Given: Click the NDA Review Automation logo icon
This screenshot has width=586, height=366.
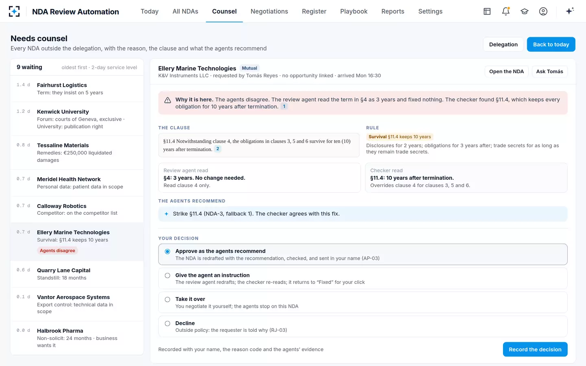Looking at the screenshot, I should point(14,11).
